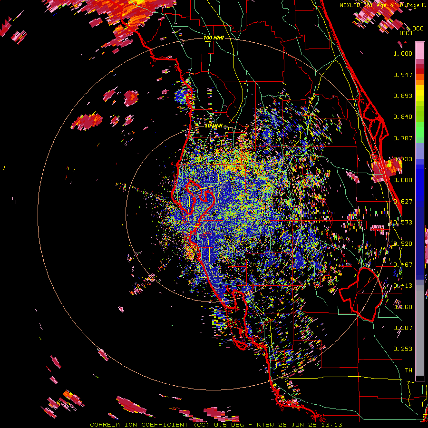Select the 0.253 scale value
The width and height of the screenshot is (428, 428).
[403, 349]
